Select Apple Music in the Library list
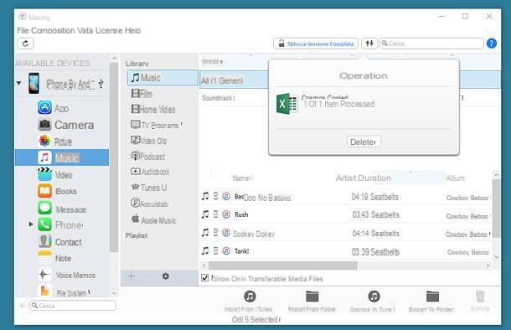Image resolution: width=511 pixels, height=330 pixels. tap(153, 220)
